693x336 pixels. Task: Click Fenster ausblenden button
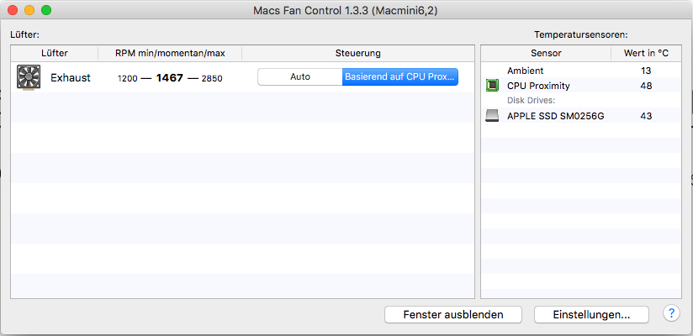(x=453, y=315)
